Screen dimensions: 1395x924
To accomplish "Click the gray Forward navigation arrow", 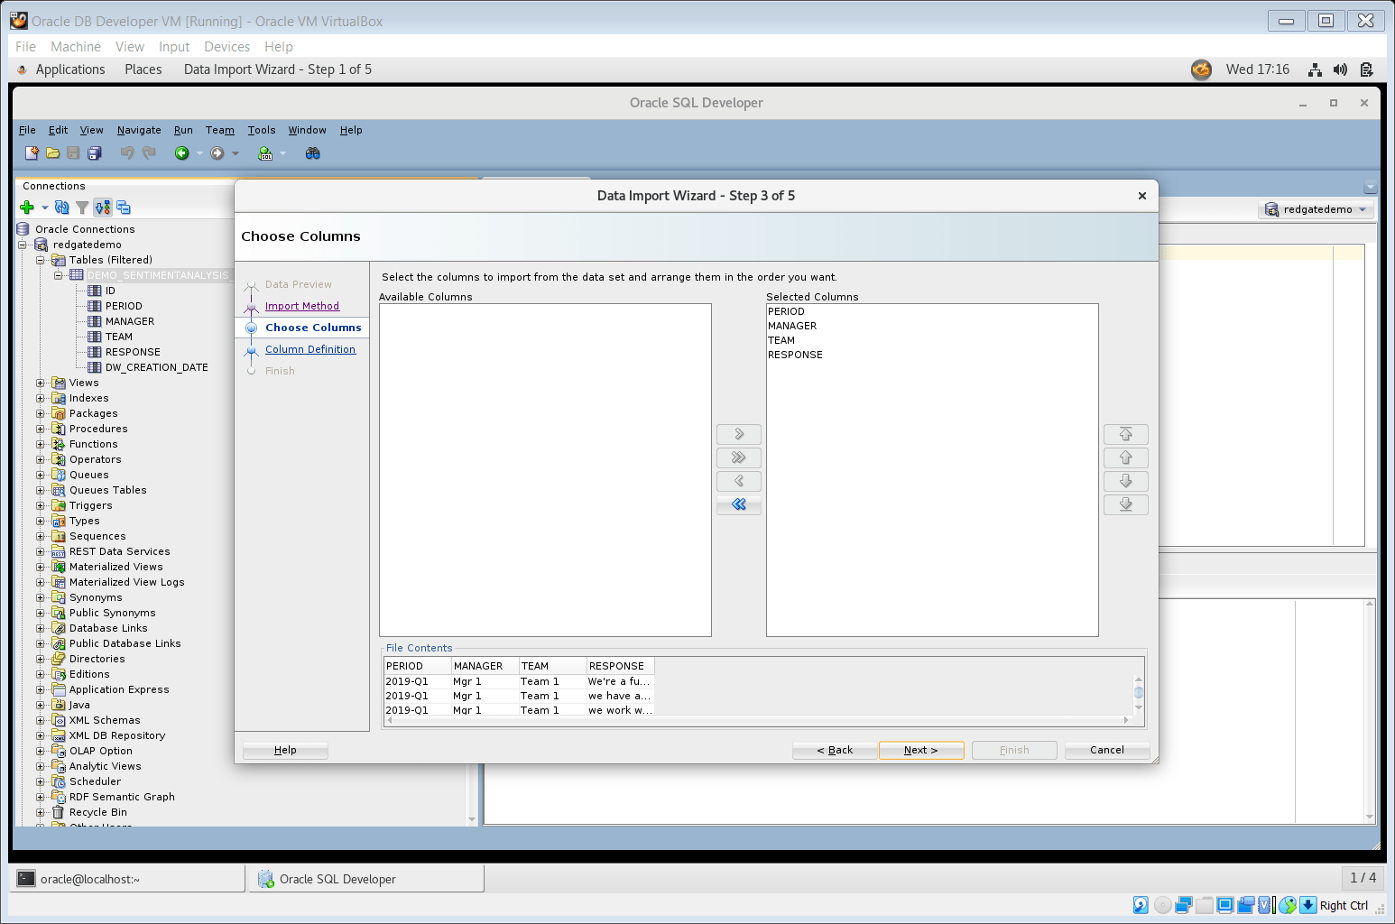I will [217, 153].
